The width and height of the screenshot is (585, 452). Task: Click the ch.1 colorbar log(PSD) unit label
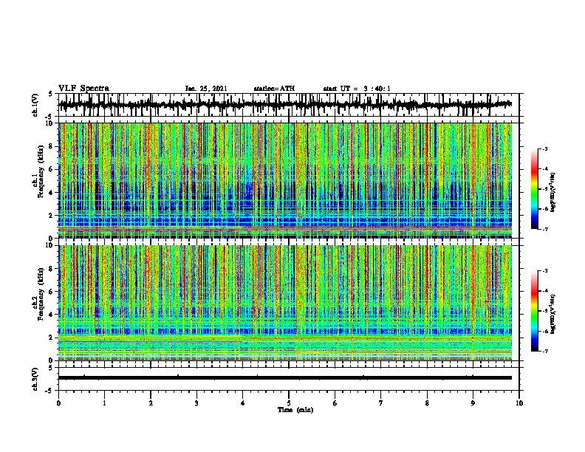pyautogui.click(x=553, y=193)
